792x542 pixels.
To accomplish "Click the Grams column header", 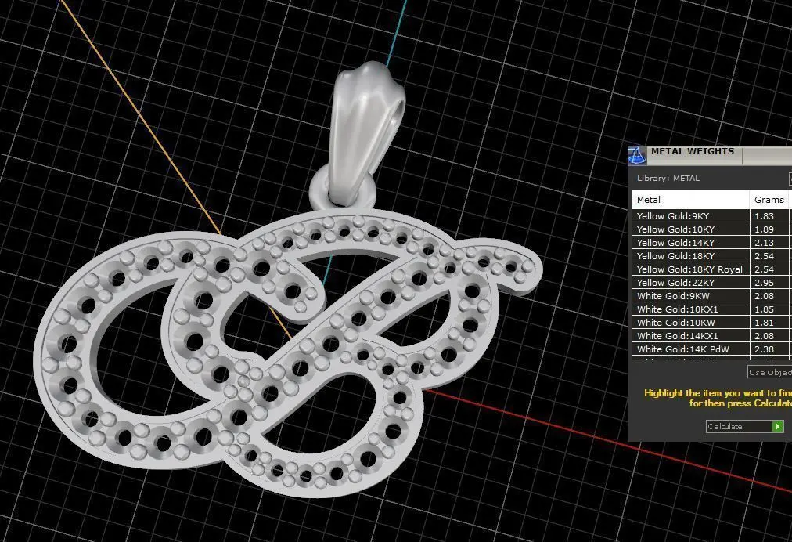I will (x=769, y=200).
